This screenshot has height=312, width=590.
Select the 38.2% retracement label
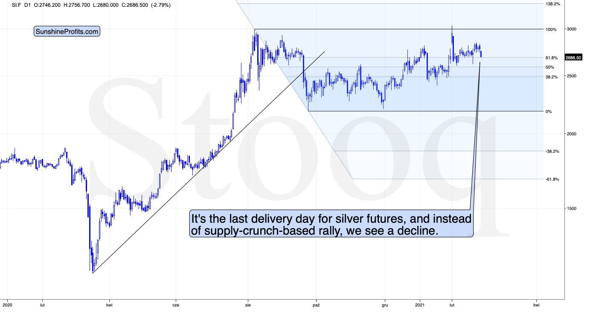point(552,77)
